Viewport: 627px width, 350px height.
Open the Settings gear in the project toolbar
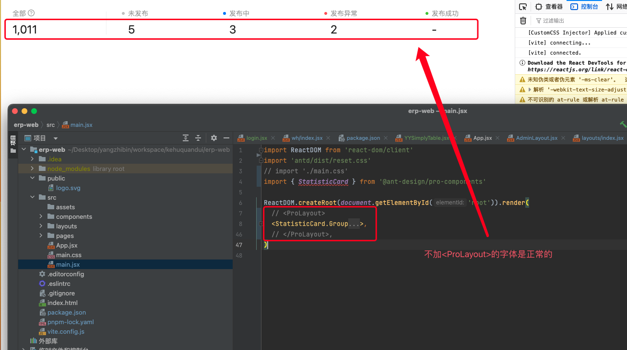click(213, 138)
